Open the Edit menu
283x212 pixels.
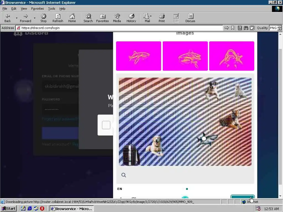point(14,9)
